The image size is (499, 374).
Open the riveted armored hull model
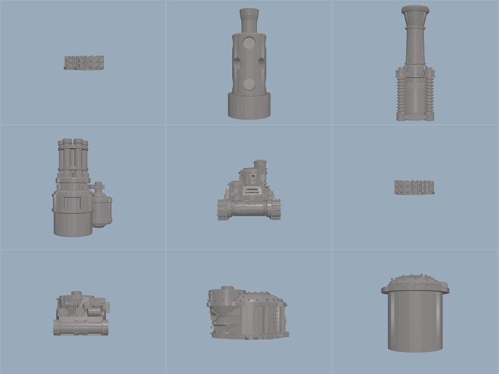point(248,312)
